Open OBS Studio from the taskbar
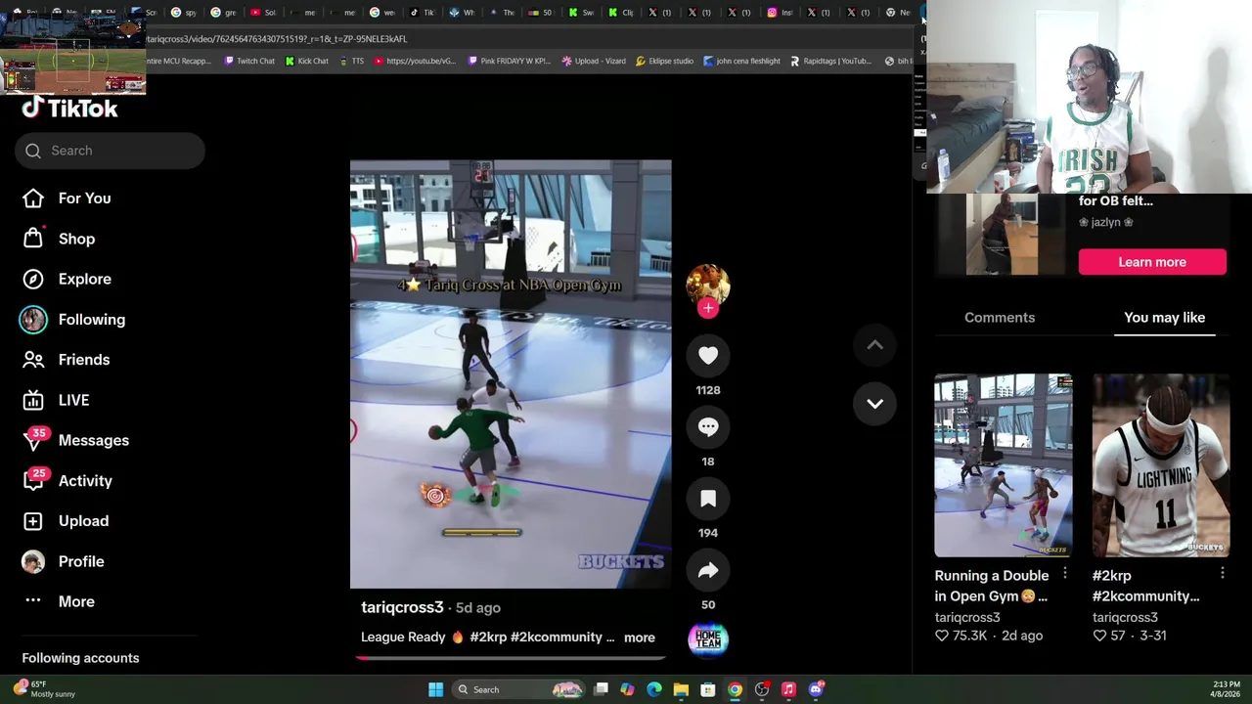 (762, 689)
